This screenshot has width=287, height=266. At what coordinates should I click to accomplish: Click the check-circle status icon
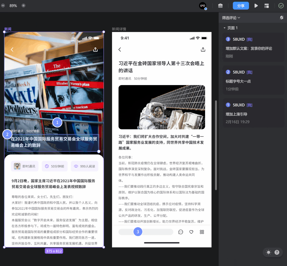click(281, 6)
